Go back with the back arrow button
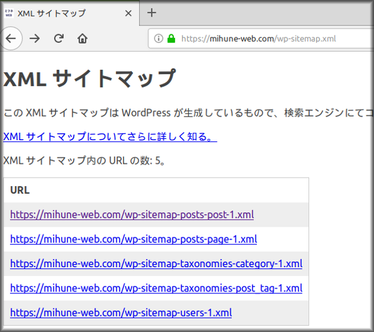Image resolution: width=374 pixels, height=332 pixels. tap(11, 39)
